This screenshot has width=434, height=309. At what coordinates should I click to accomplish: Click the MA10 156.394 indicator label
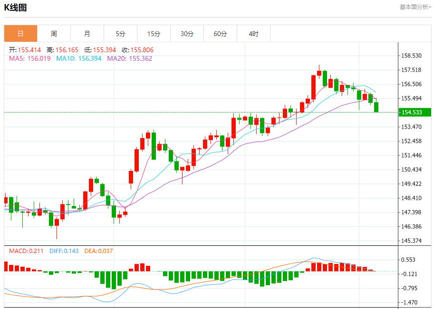(79, 58)
